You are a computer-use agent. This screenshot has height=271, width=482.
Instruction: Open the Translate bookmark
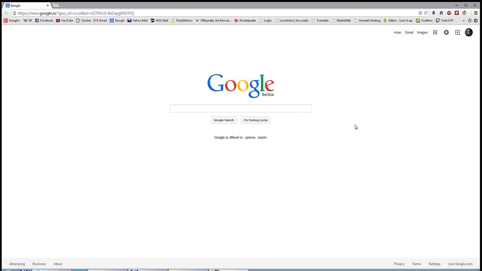320,20
